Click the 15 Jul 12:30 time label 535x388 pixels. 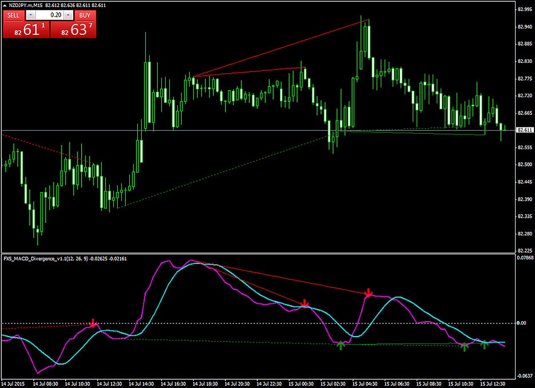pos(493,383)
